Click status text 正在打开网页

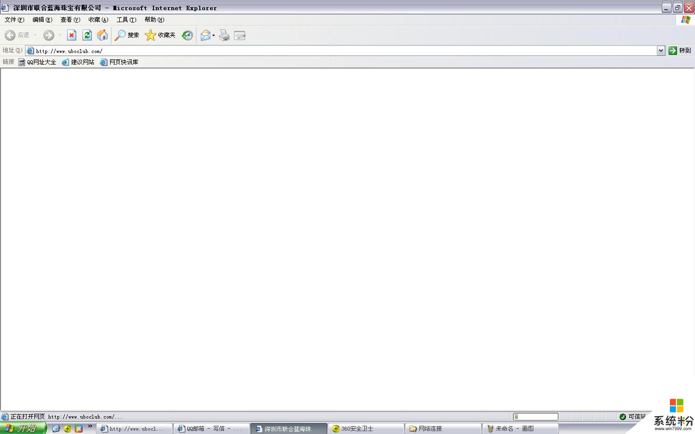click(28, 417)
